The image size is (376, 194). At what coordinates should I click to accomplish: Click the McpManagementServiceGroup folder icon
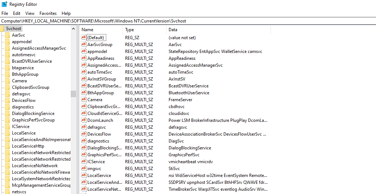click(x=8, y=185)
